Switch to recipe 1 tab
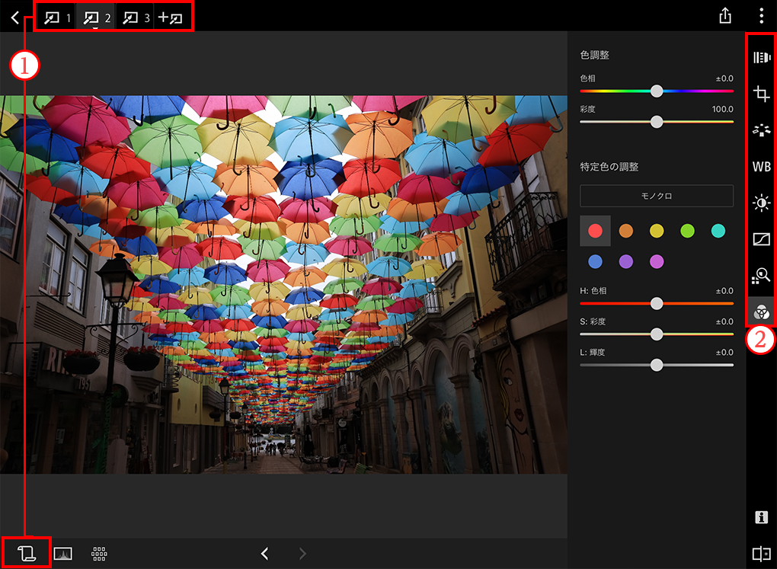Viewport: 777px width, 569px height. pyautogui.click(x=57, y=17)
